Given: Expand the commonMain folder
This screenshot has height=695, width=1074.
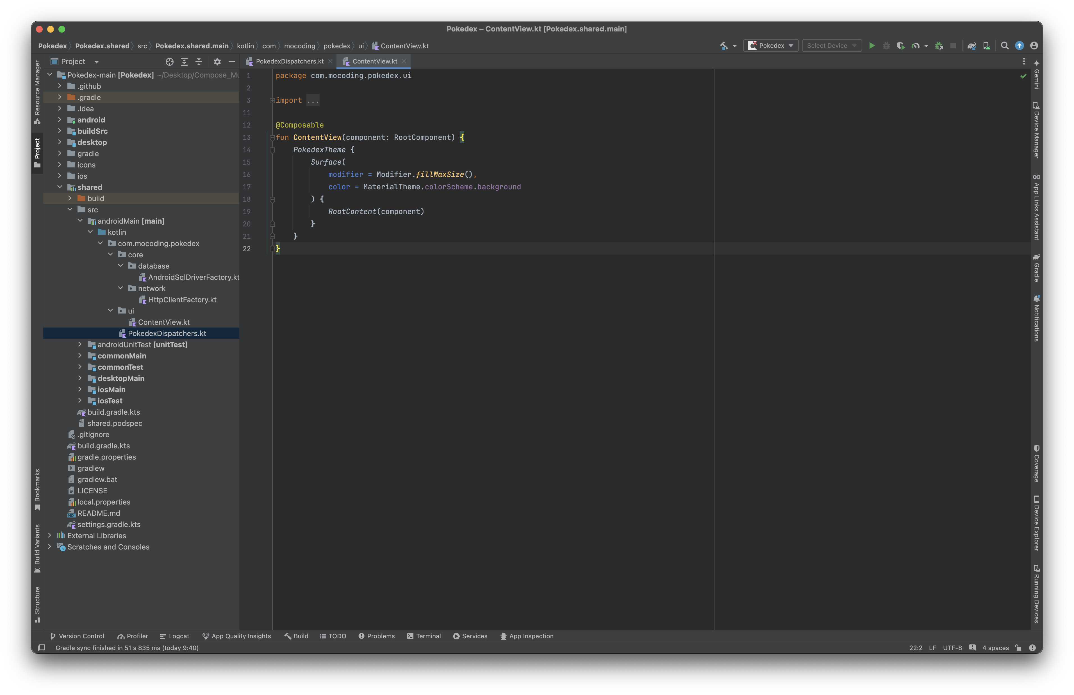Looking at the screenshot, I should click(80, 356).
